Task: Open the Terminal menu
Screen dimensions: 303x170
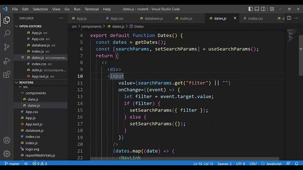Action: coord(91,9)
